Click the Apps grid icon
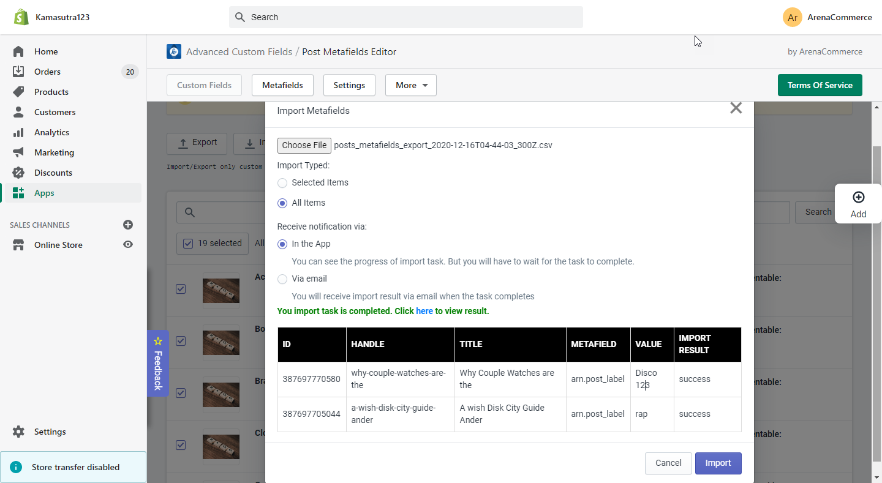Viewport: 882px width, 483px height. coord(18,193)
